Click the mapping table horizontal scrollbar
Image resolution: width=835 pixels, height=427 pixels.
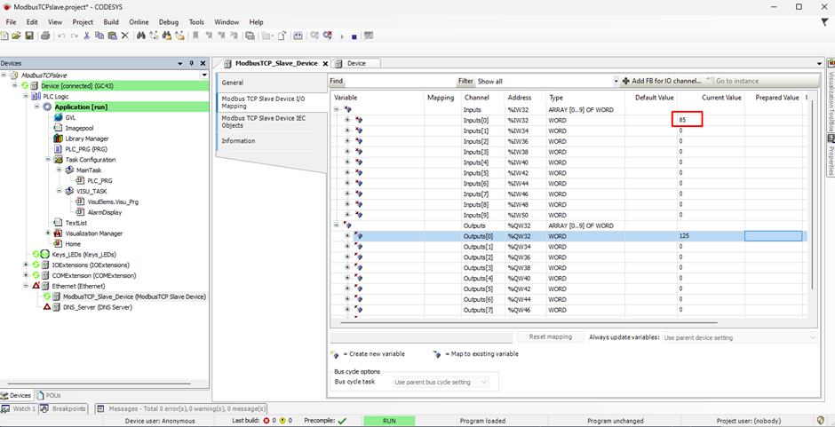(529, 322)
